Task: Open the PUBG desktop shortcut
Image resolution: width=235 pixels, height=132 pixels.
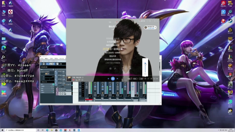Action: click(230, 40)
